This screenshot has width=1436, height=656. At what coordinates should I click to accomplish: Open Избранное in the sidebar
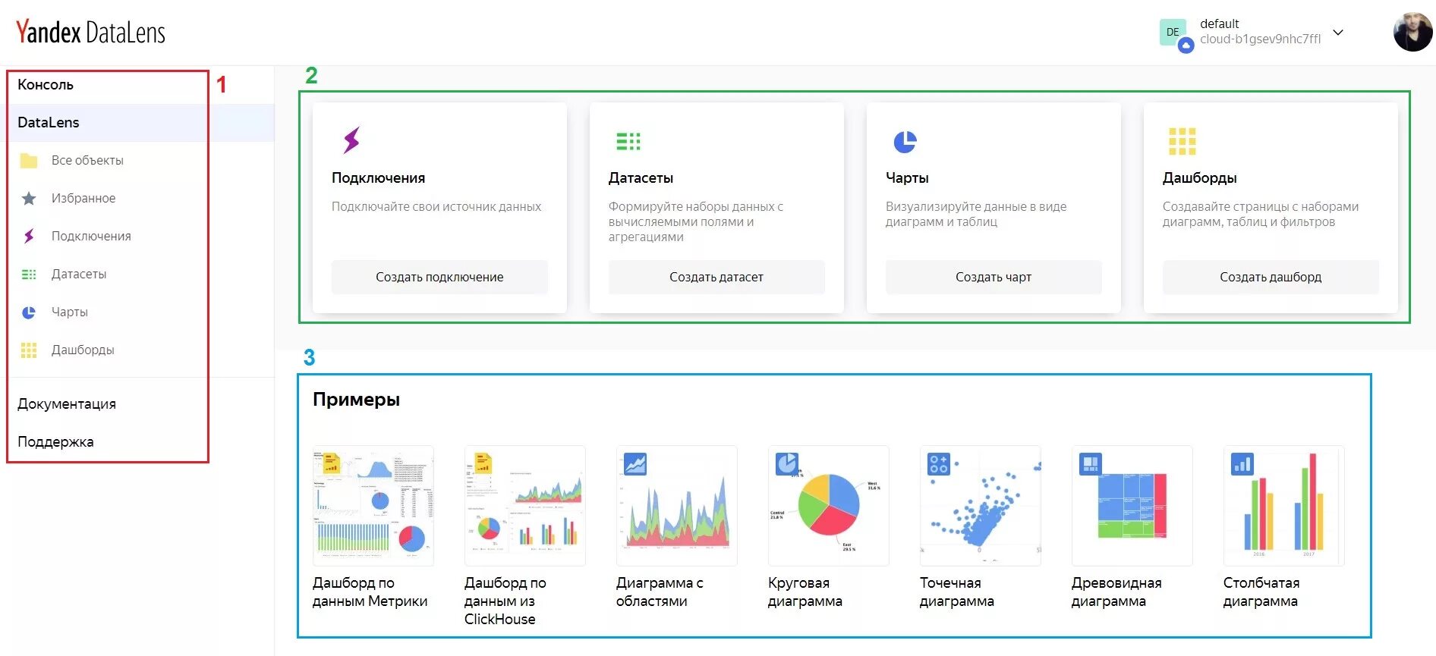tap(83, 198)
